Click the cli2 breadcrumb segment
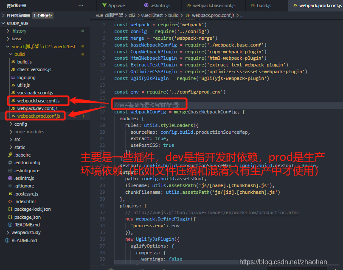Image resolution: width=343 pixels, height=270 pixels. coord(132,15)
